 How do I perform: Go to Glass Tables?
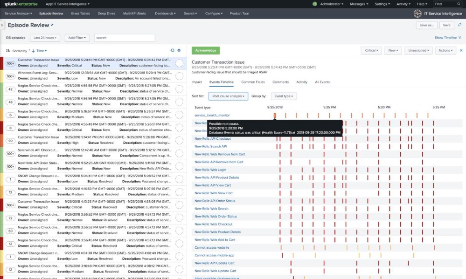(80, 14)
